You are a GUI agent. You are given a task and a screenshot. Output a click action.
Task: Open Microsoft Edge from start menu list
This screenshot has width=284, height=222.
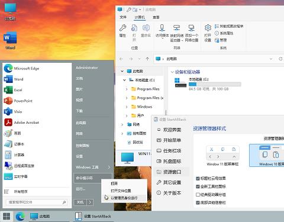tap(37, 69)
